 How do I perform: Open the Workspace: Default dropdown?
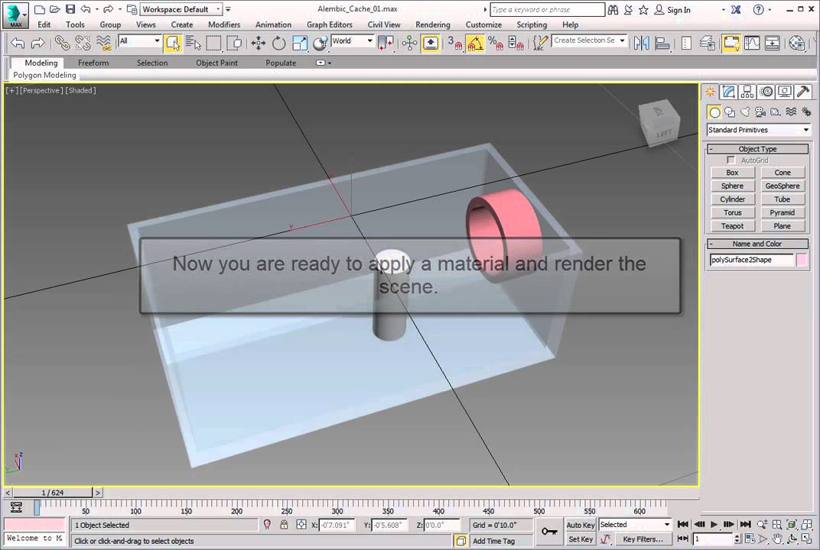coord(181,9)
